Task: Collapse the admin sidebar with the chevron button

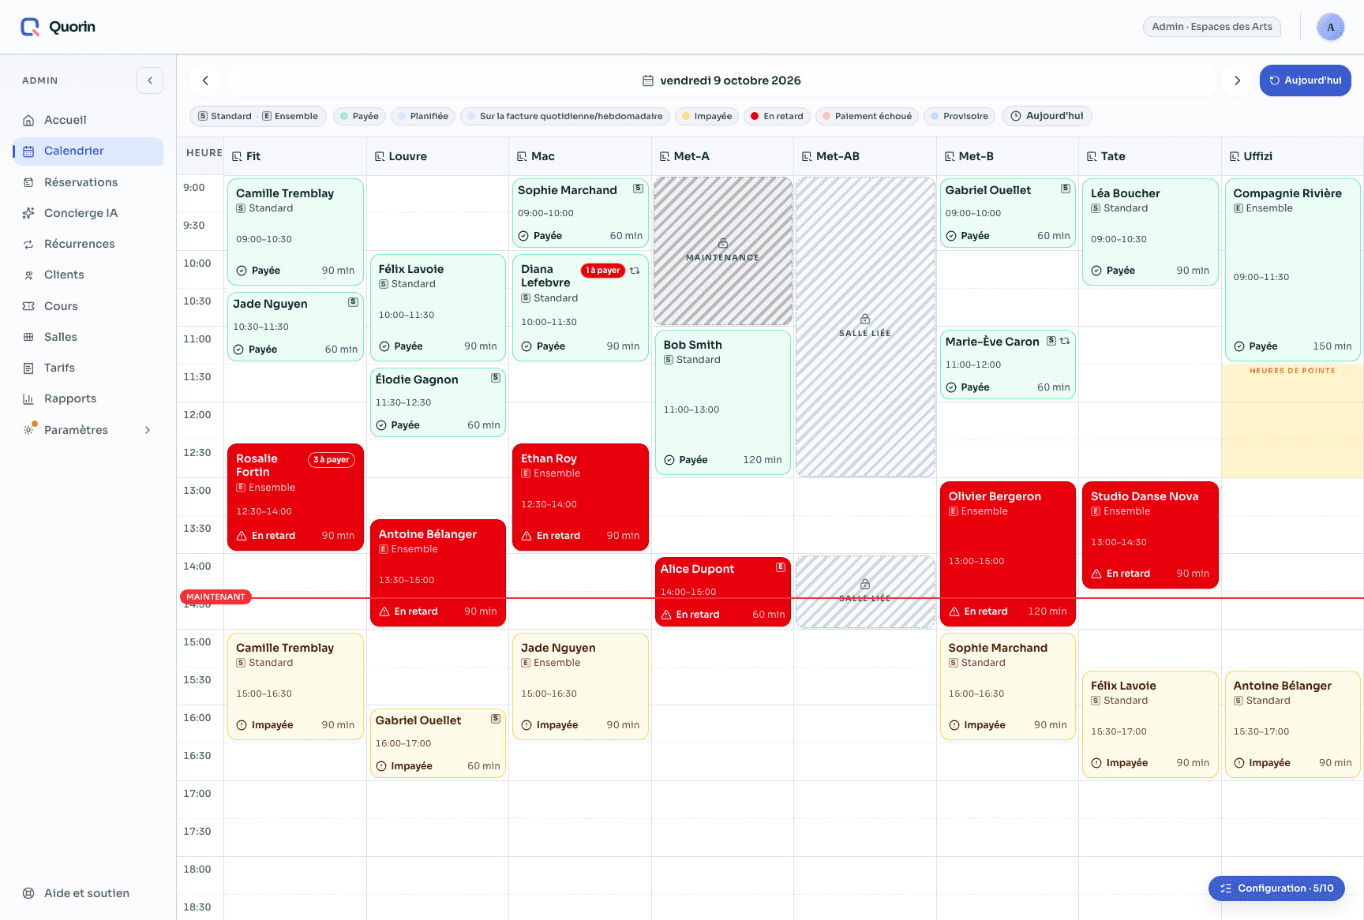Action: [150, 80]
